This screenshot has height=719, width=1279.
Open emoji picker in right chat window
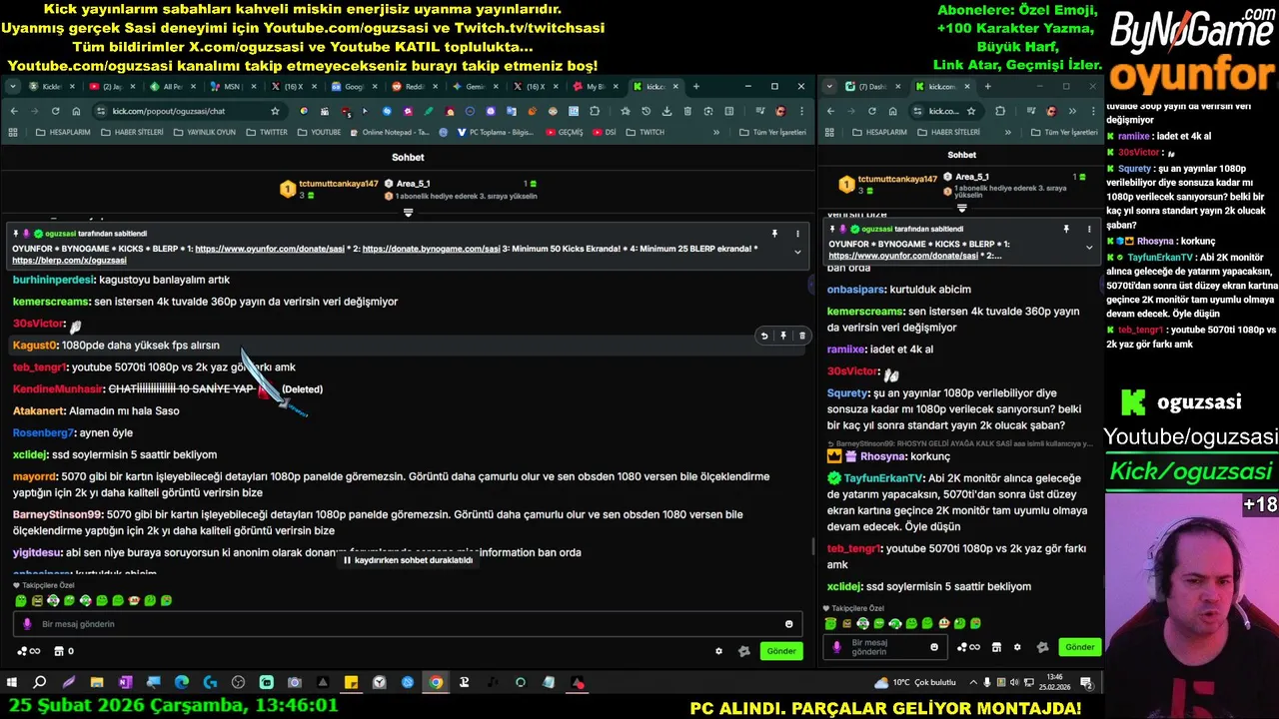934,647
